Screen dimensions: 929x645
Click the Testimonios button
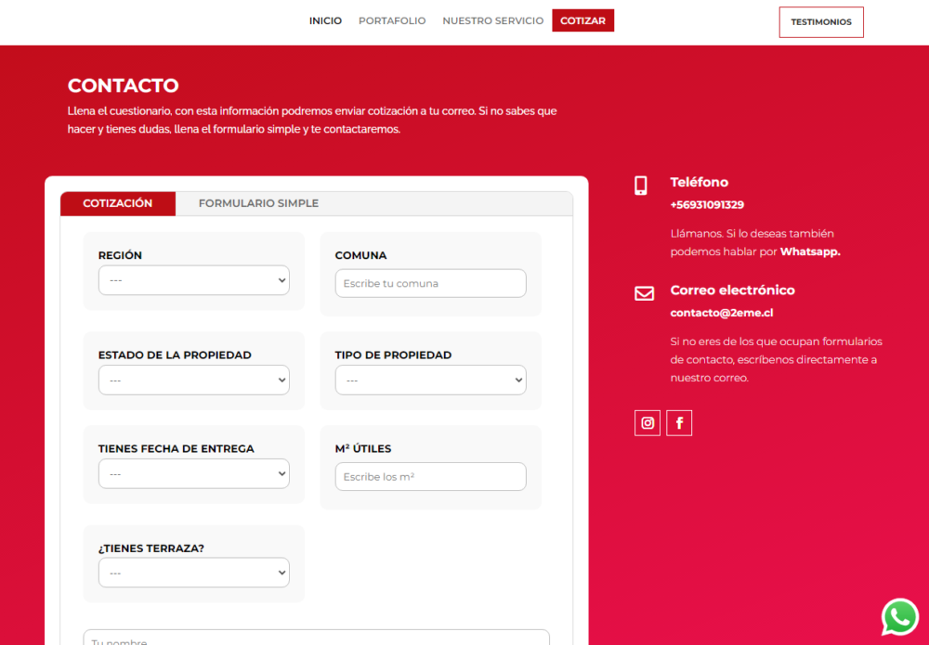pos(820,22)
